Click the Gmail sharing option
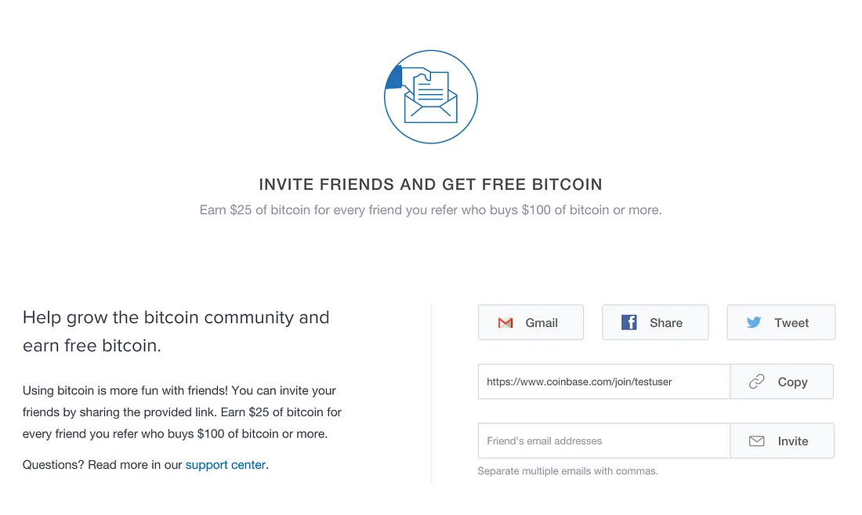 (x=531, y=322)
